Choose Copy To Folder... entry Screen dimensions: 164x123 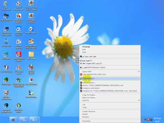point(110,95)
